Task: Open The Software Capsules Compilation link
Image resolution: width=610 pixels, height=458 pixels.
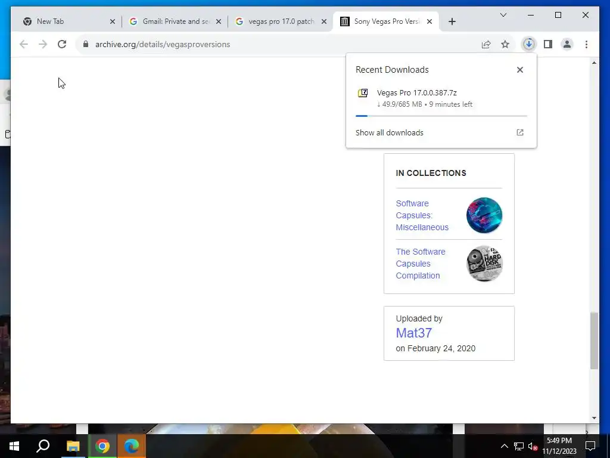Action: tap(421, 264)
